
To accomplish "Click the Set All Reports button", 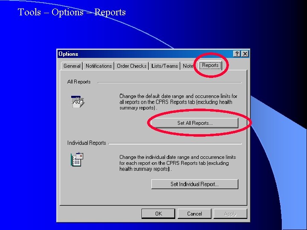I will point(195,123).
